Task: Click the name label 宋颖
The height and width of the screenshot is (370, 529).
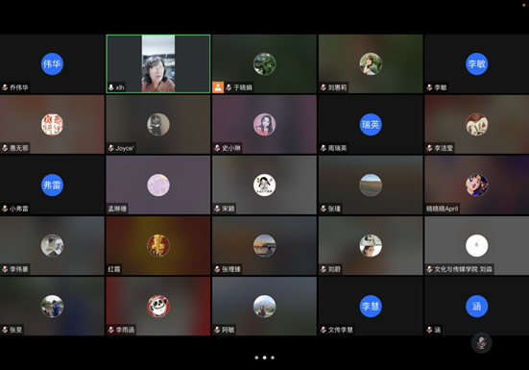Action: click(x=228, y=209)
